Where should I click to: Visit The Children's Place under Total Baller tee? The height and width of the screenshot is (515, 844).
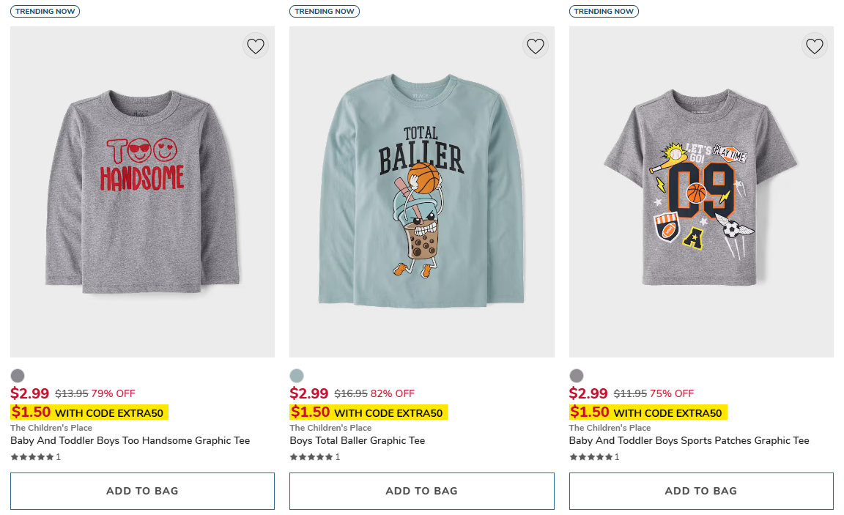330,427
